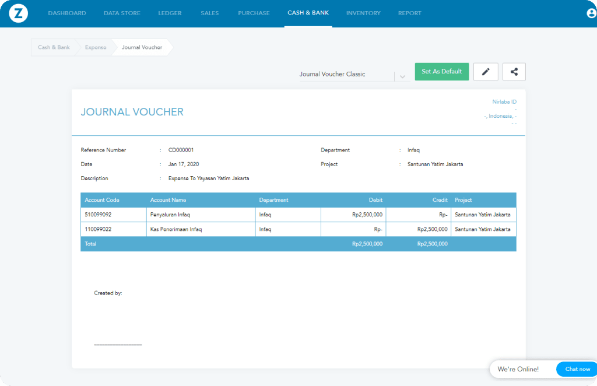The width and height of the screenshot is (597, 386).
Task: Go back to the Expense breadcrumb
Action: (96, 47)
